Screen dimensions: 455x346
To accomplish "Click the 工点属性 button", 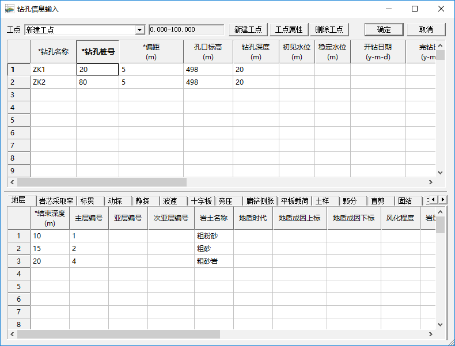I will [x=289, y=30].
